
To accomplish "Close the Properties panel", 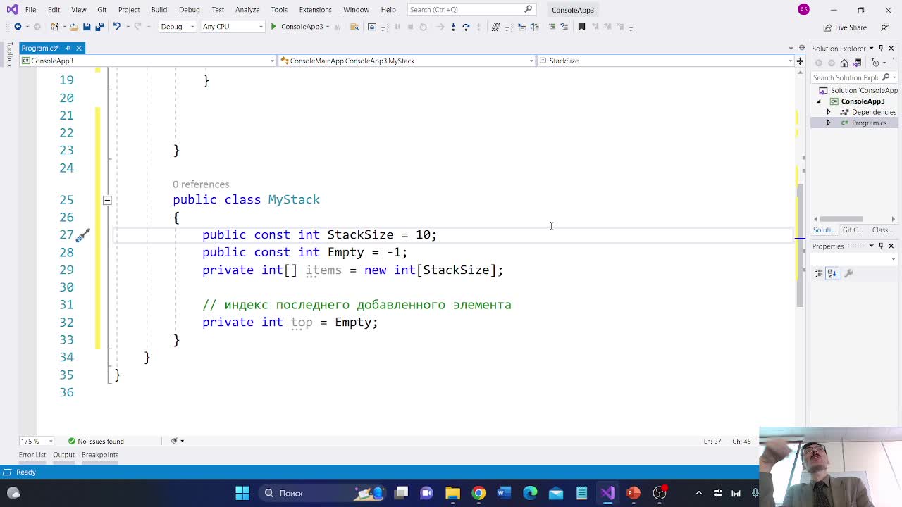I will tap(891, 246).
